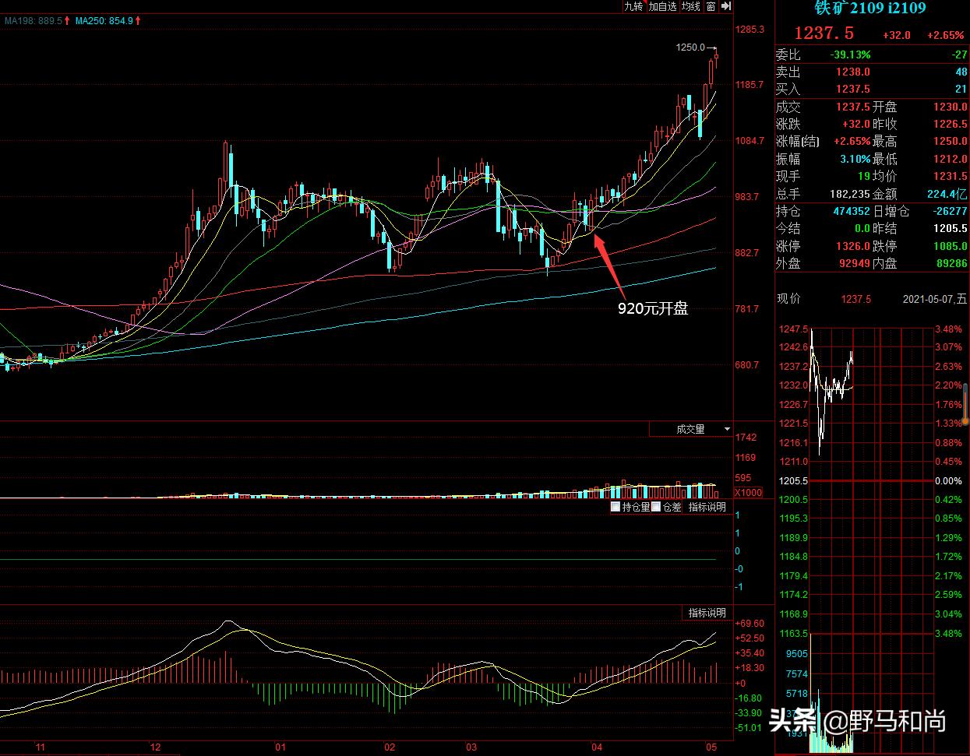The width and height of the screenshot is (970, 756).
Task: Select the latest price 1237.5 in header
Action: click(x=824, y=33)
